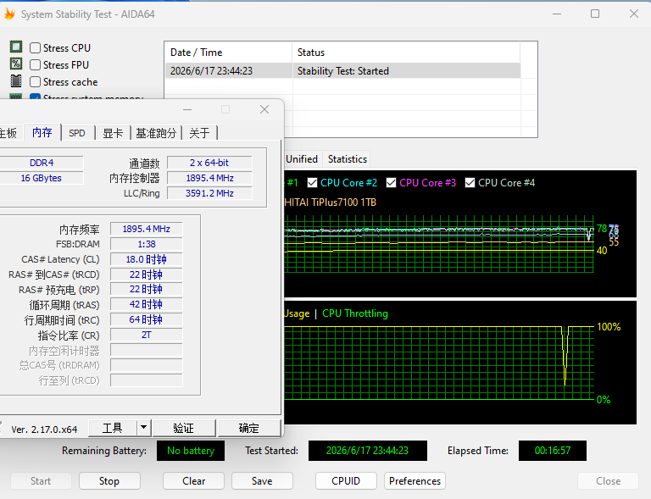Click the Stress CPU chip icon
Viewport: 651px width, 499px height.
[x=16, y=47]
